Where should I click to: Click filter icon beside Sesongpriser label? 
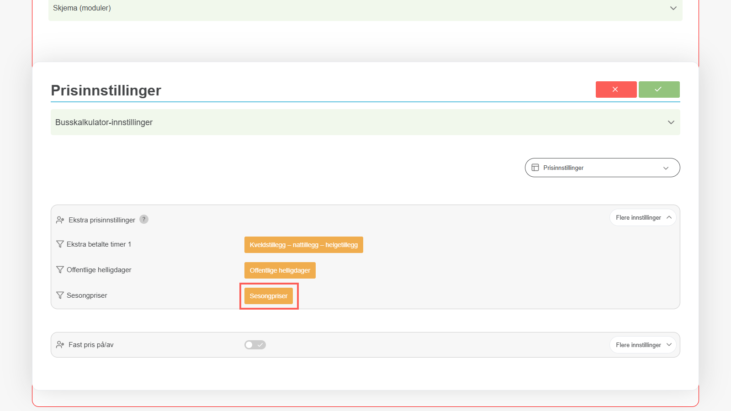(60, 295)
